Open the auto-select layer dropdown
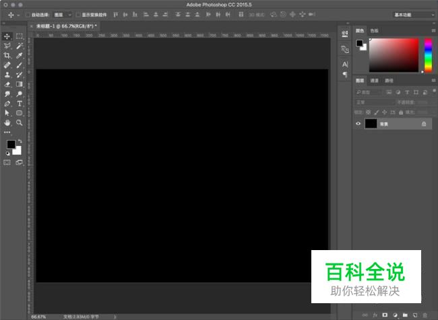This screenshot has width=438, height=320. 63,15
